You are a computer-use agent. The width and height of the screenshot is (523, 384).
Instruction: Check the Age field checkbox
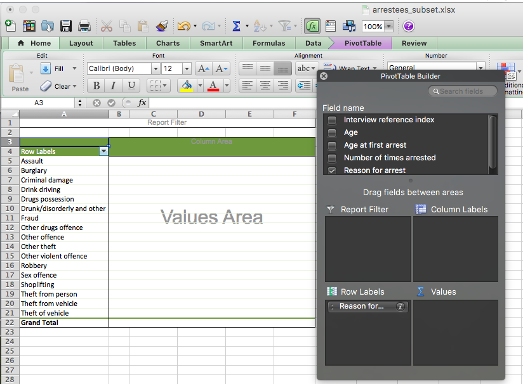point(332,132)
